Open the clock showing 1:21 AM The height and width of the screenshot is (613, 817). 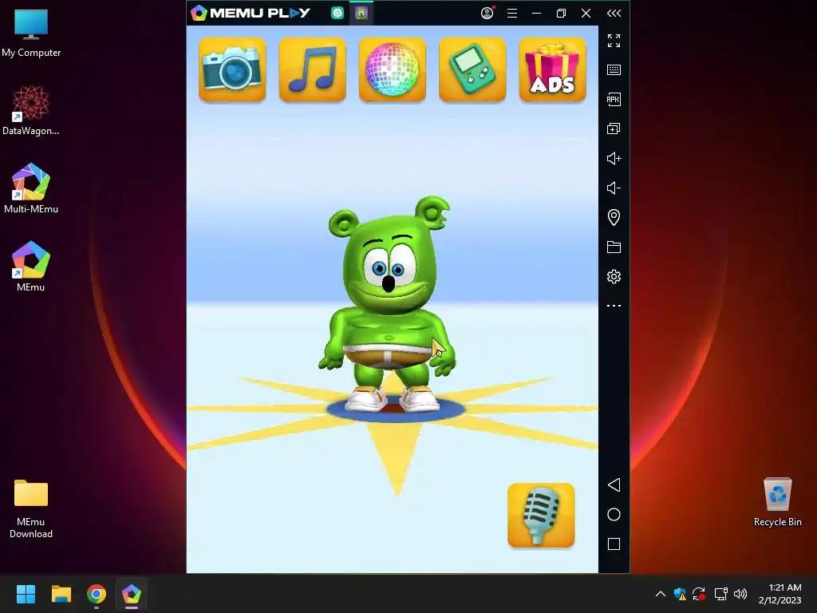(780, 594)
